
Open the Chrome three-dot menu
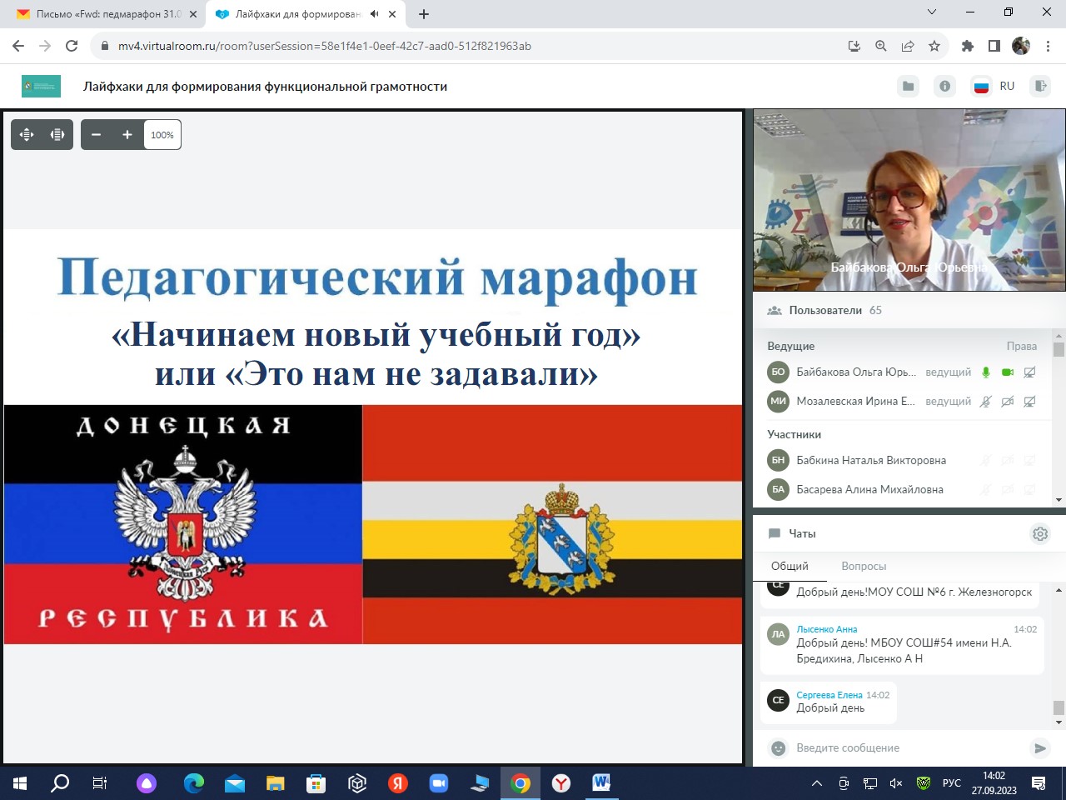pos(1048,46)
